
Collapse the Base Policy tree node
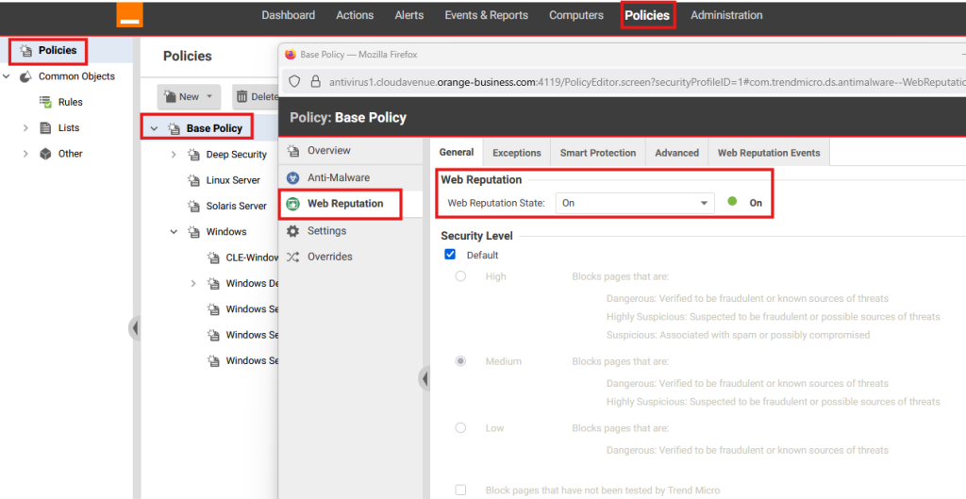pos(154,128)
